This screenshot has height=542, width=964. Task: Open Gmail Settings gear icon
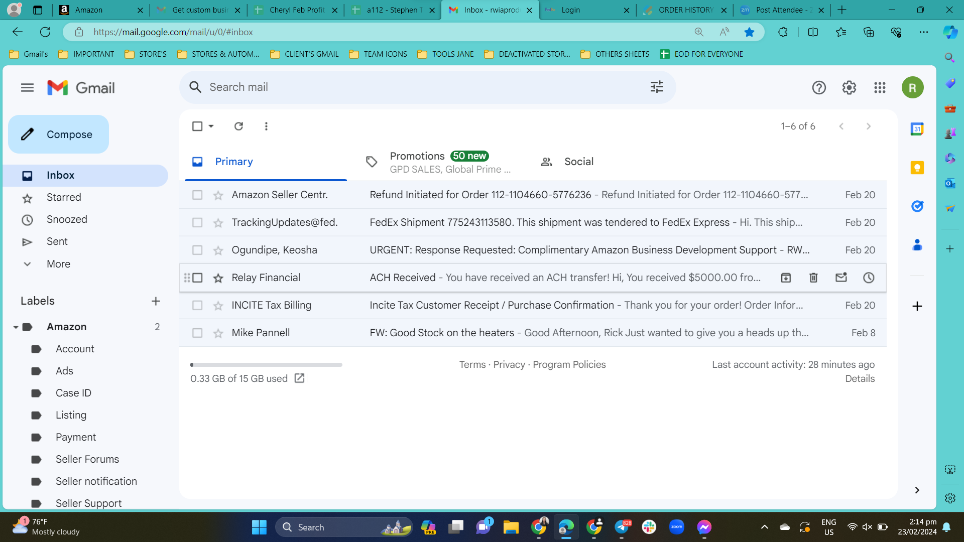click(849, 88)
